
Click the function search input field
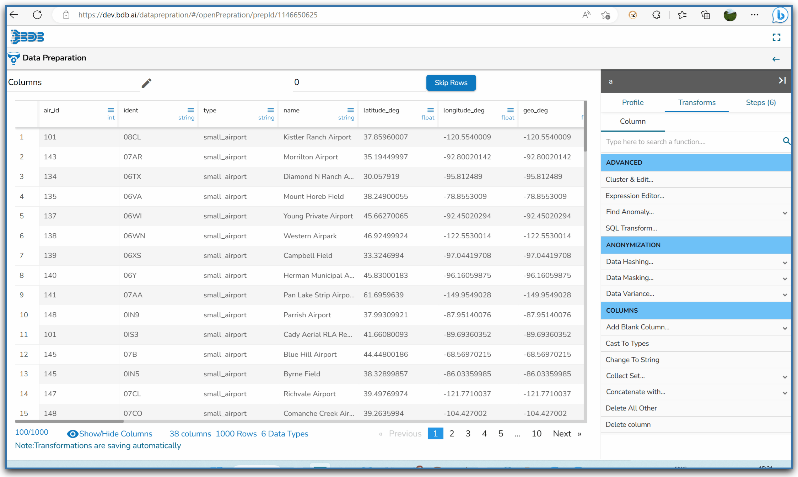(x=691, y=142)
